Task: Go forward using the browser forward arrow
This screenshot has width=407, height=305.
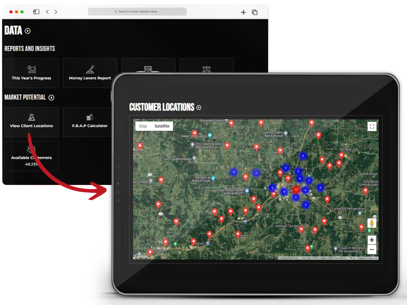Action: [56, 12]
